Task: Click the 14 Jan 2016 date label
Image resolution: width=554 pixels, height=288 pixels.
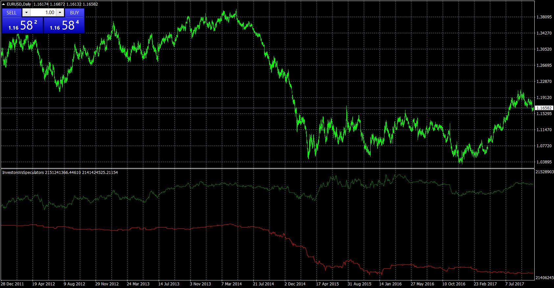Action: pos(390,284)
